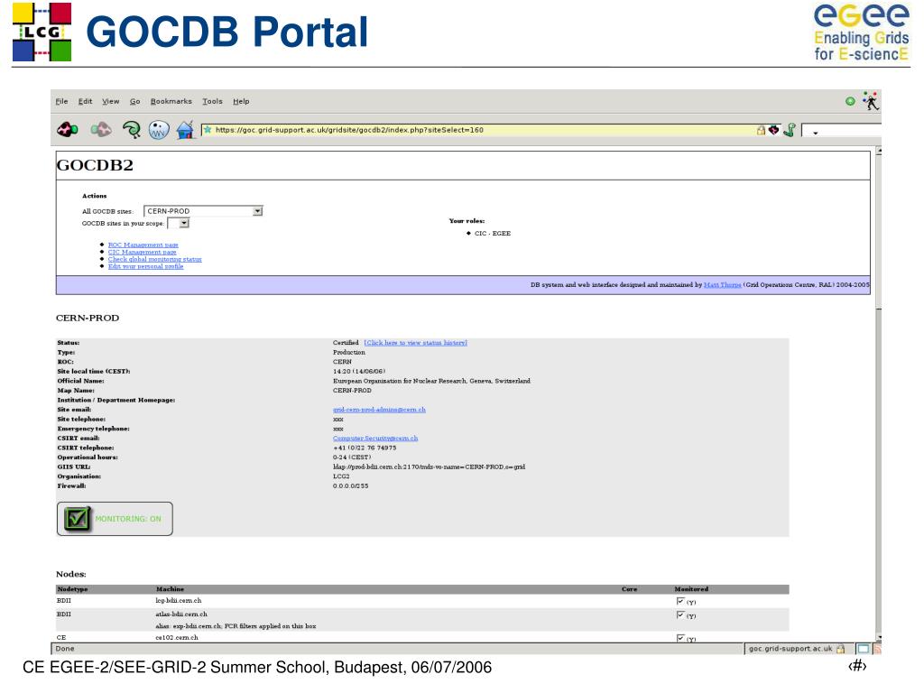Click the Machine column header
This screenshot has height=693, width=924.
pos(170,588)
